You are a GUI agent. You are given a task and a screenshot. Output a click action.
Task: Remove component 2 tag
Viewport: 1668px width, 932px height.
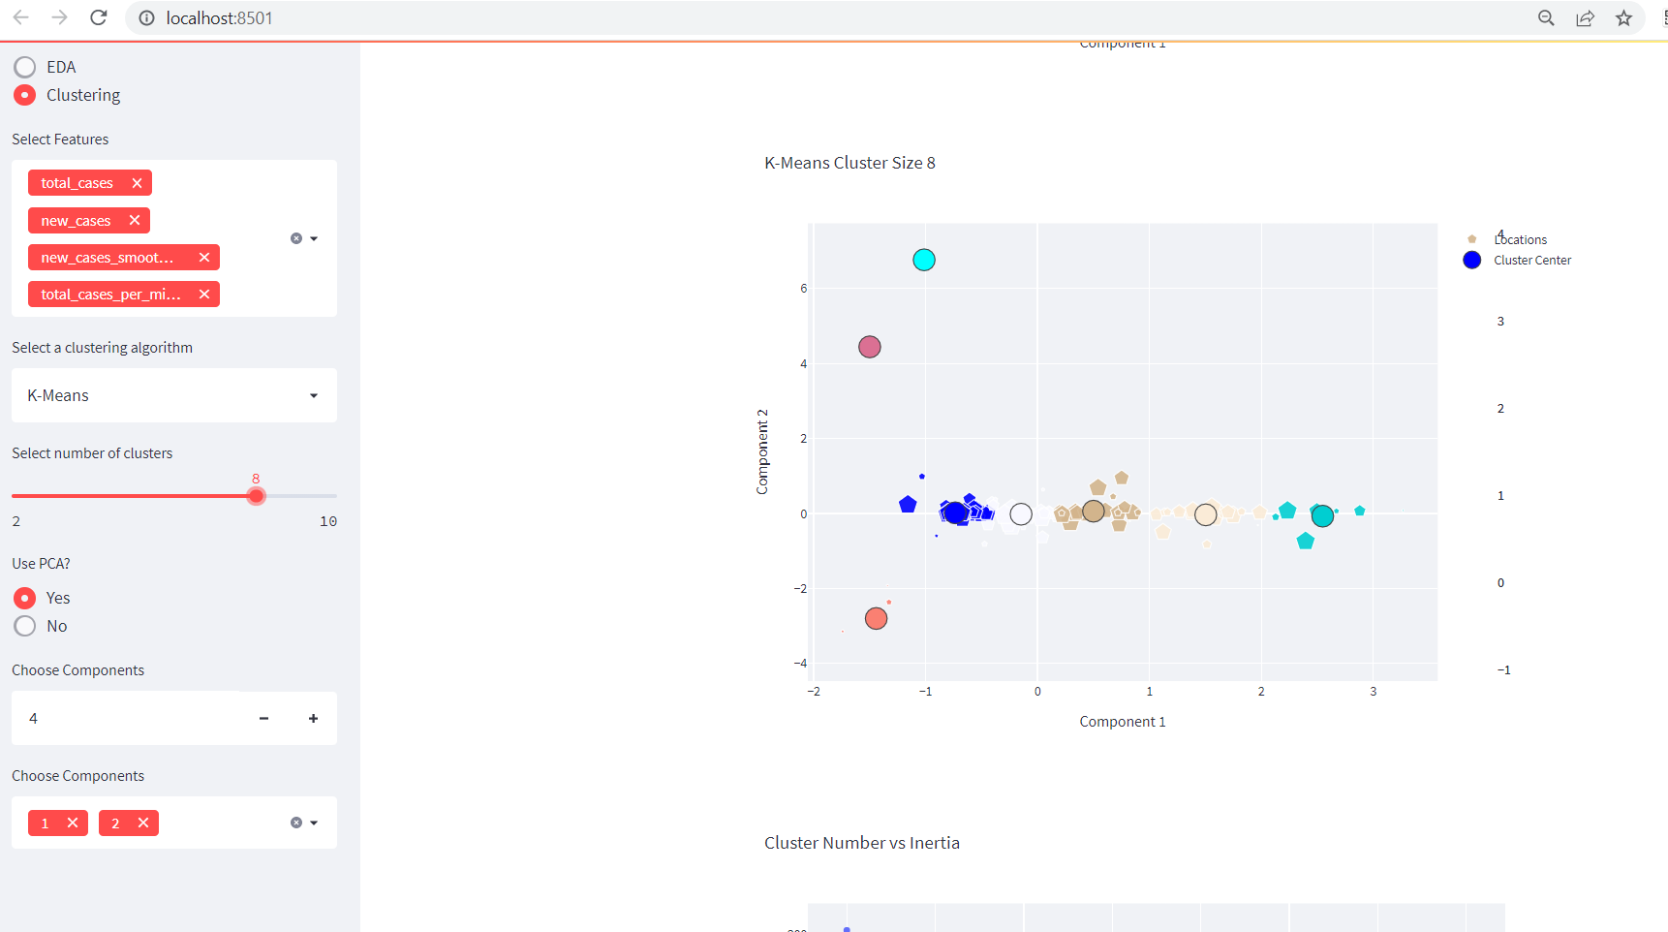click(143, 823)
